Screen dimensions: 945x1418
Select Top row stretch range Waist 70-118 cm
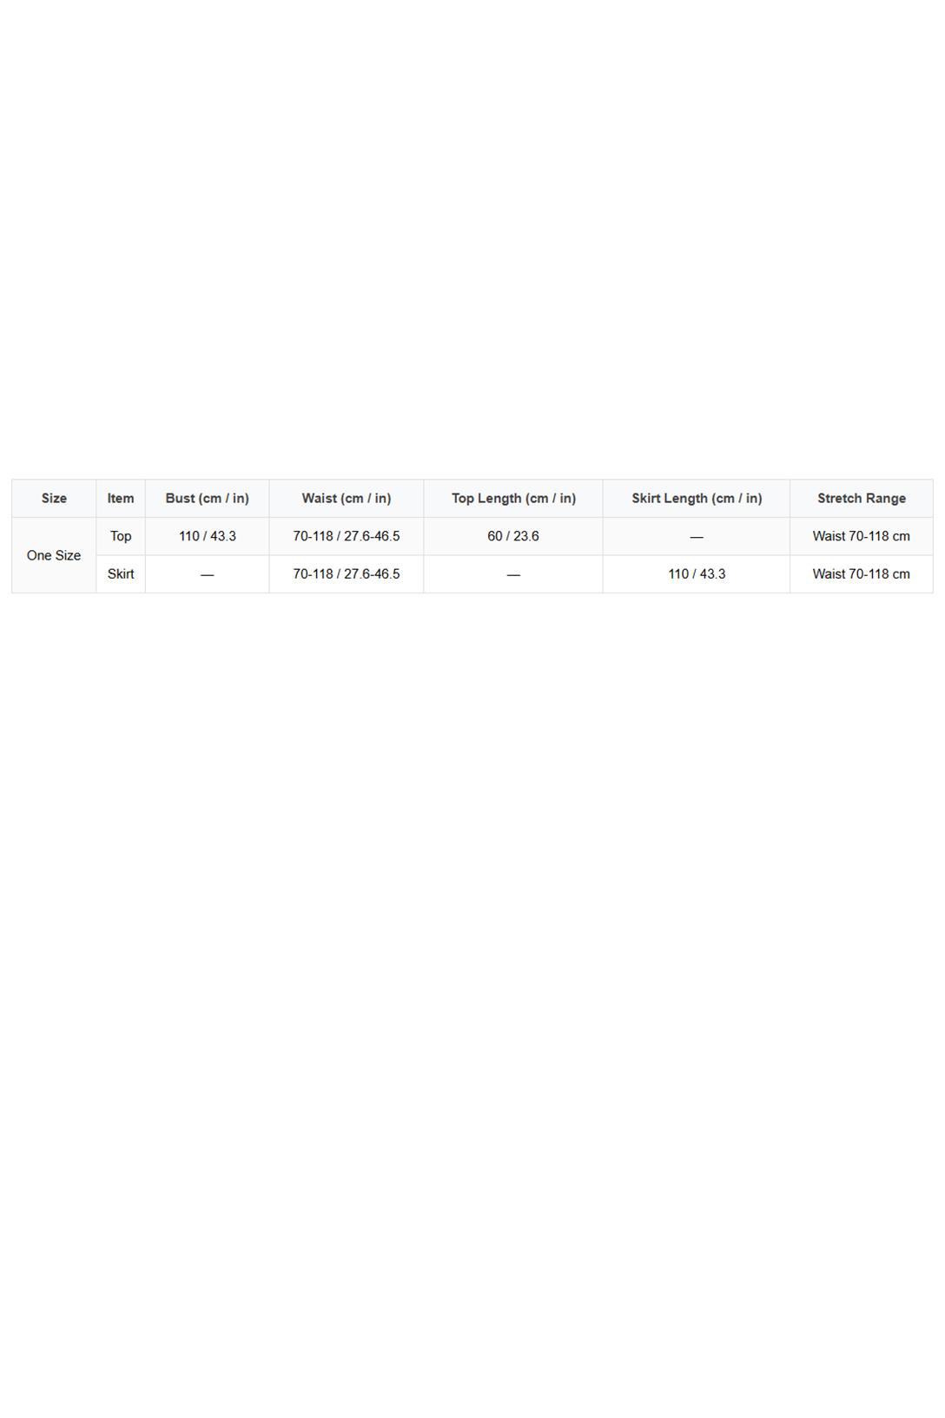click(x=862, y=536)
